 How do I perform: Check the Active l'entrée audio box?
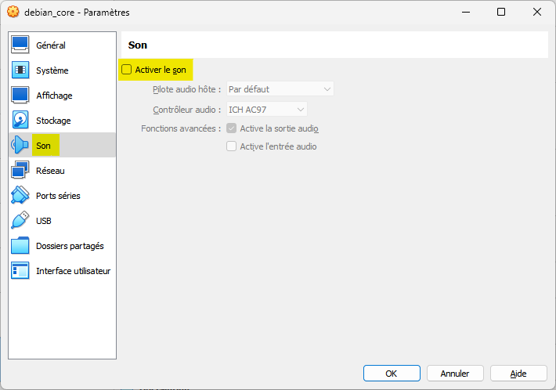232,146
